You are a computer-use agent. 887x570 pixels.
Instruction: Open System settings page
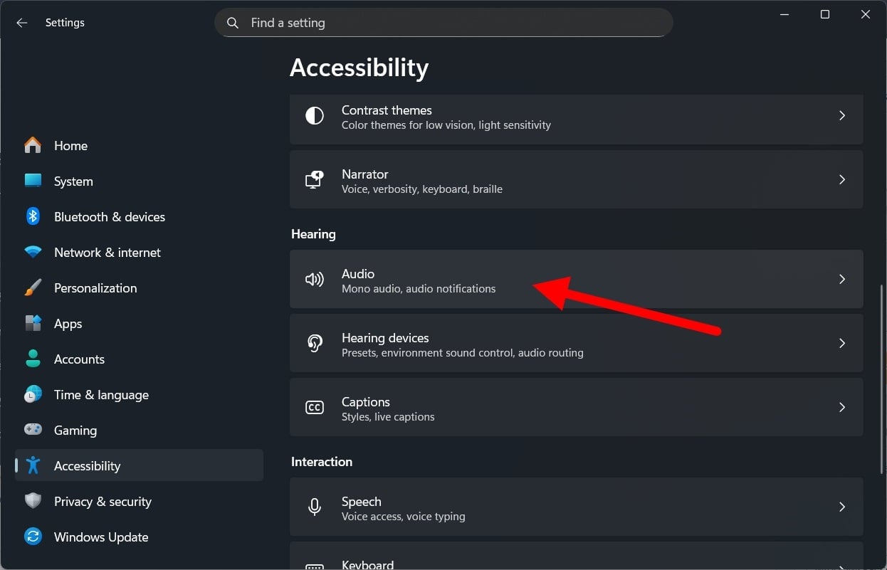[x=139, y=181]
